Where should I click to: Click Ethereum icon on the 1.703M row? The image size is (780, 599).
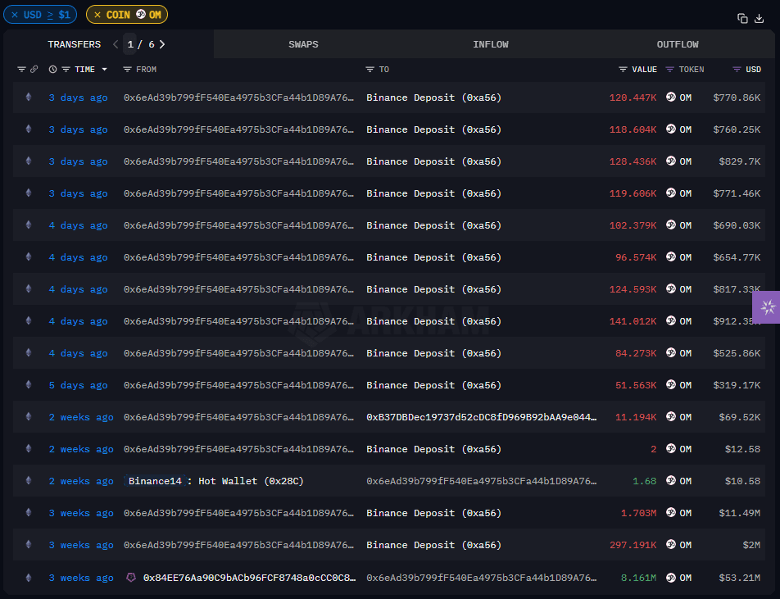[x=29, y=512]
